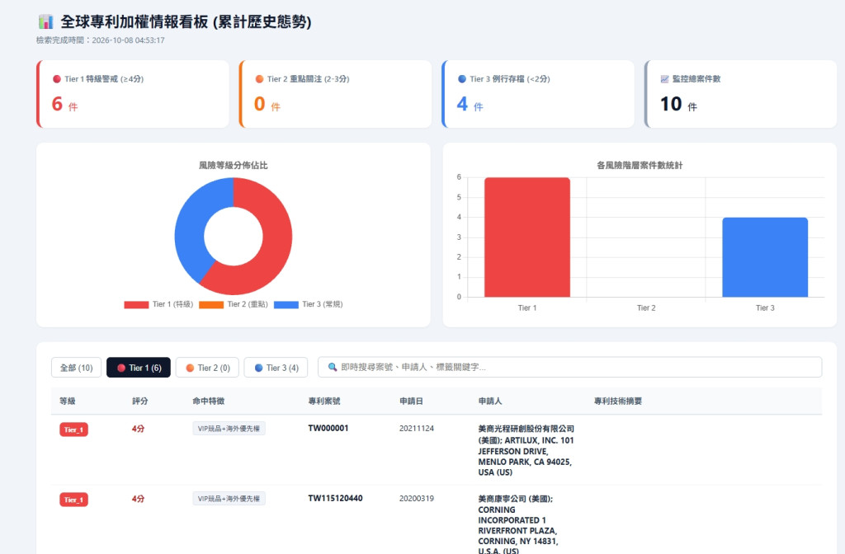Toggle Tier 1 (特級) red legend swatch
845x554 pixels.
[x=136, y=305]
